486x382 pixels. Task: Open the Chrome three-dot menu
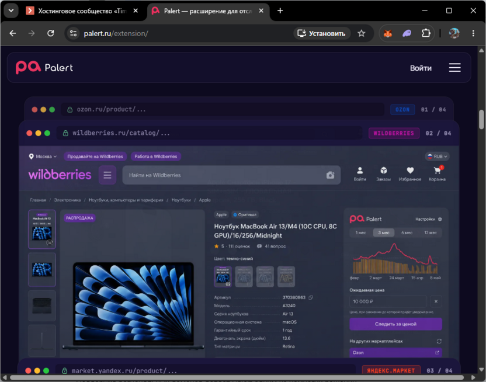pos(473,33)
